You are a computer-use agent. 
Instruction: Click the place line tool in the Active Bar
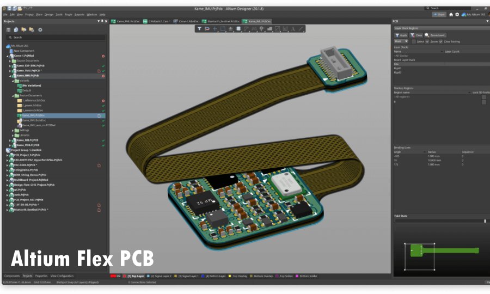(301, 29)
